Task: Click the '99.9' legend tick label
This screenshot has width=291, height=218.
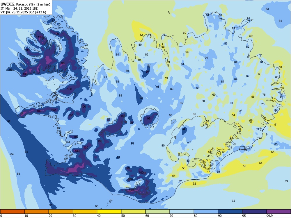Action: pyautogui.click(x=269, y=216)
